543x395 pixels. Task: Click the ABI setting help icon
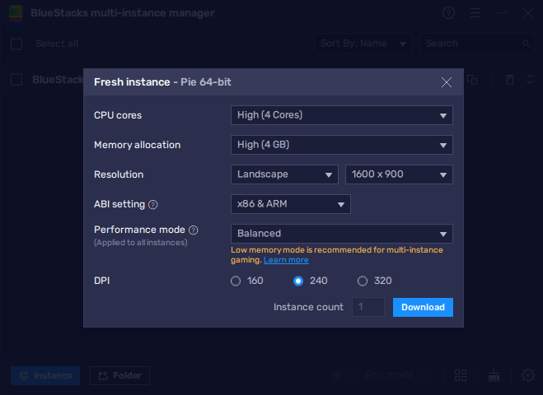pyautogui.click(x=152, y=205)
